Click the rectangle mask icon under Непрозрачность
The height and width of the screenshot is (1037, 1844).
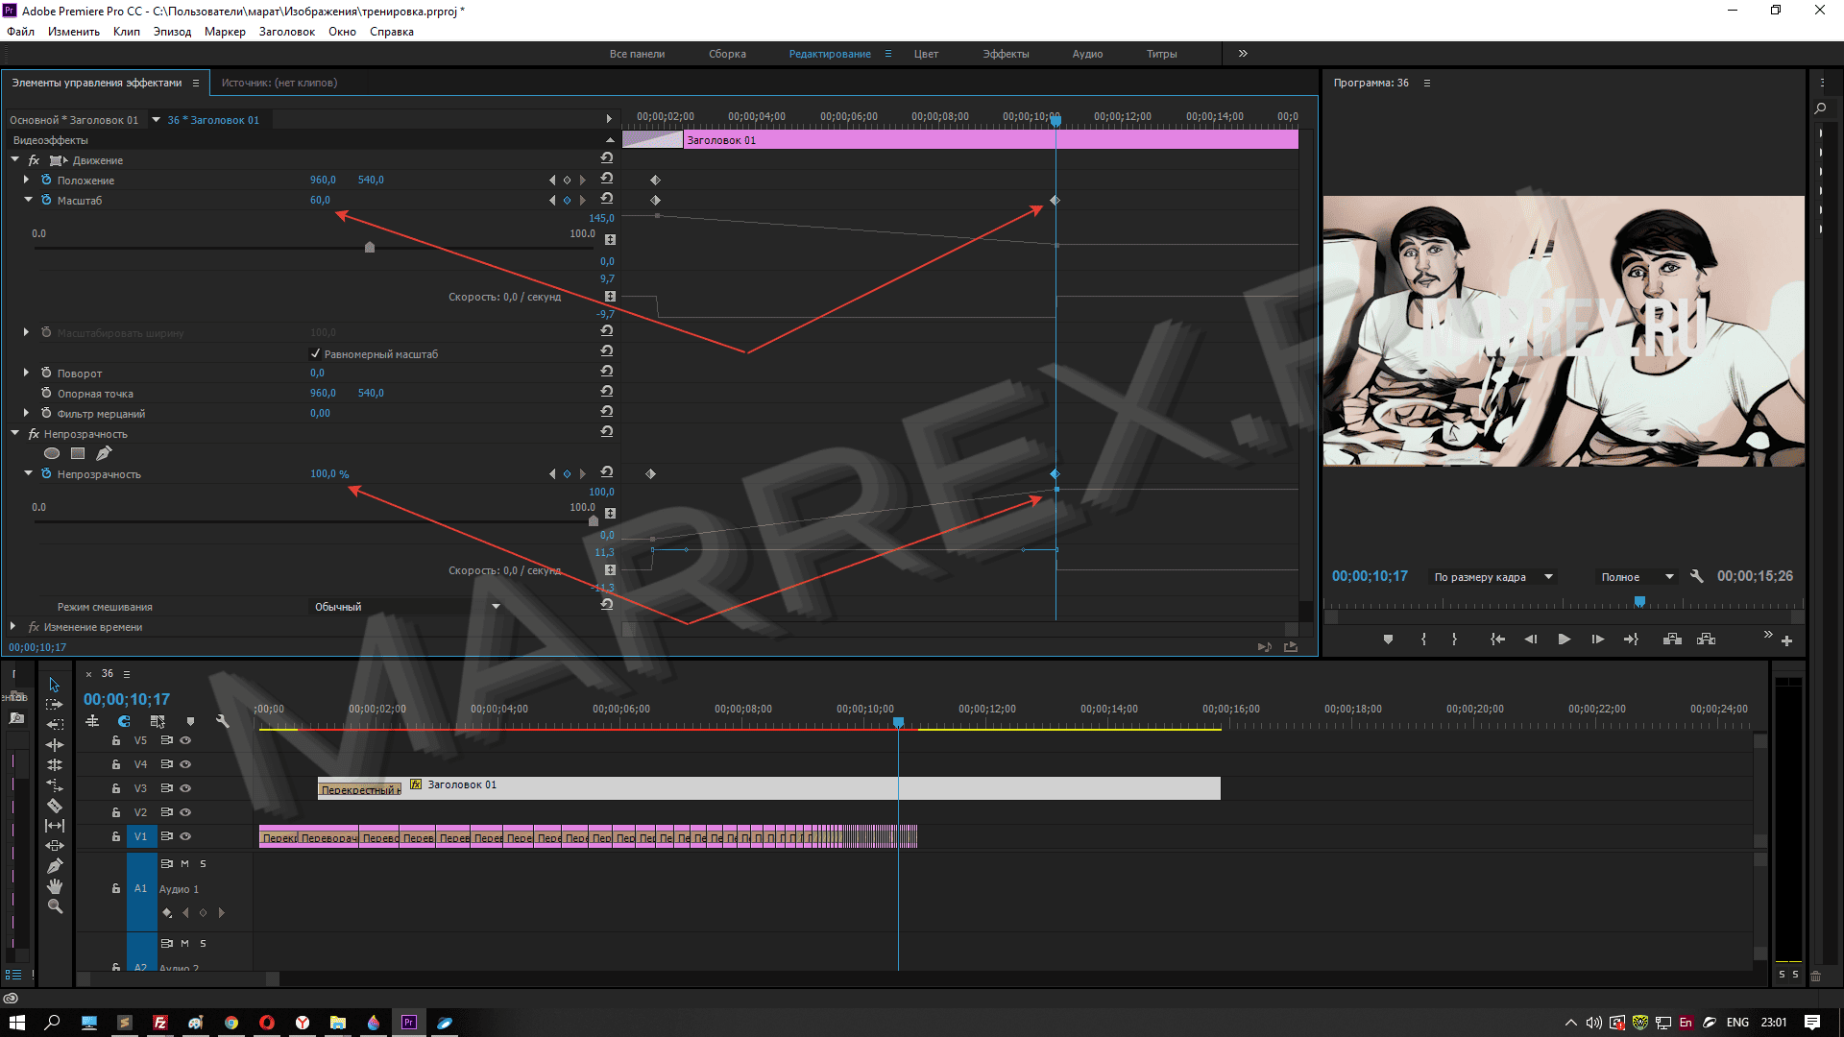coord(78,453)
